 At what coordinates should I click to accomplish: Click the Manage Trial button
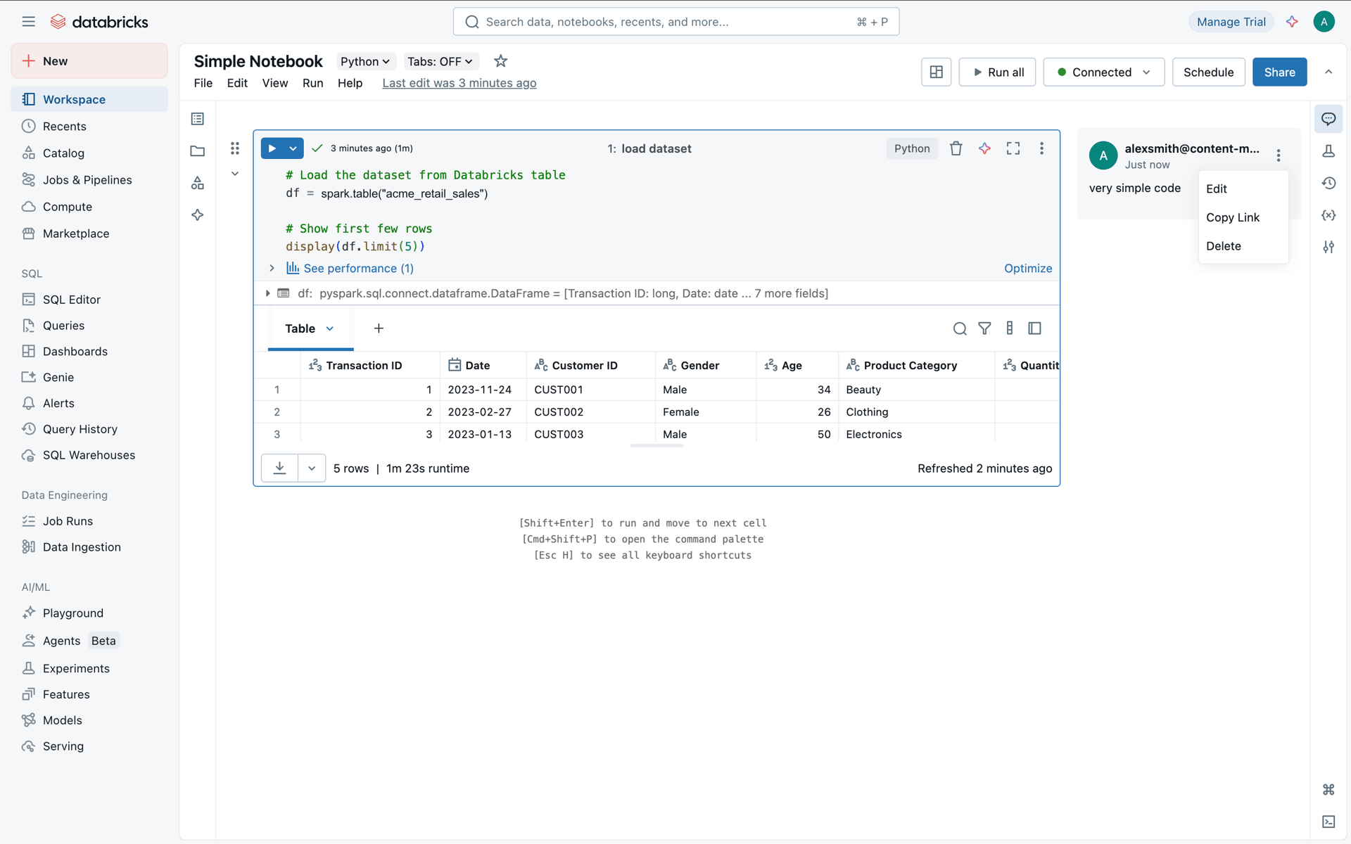(1231, 22)
